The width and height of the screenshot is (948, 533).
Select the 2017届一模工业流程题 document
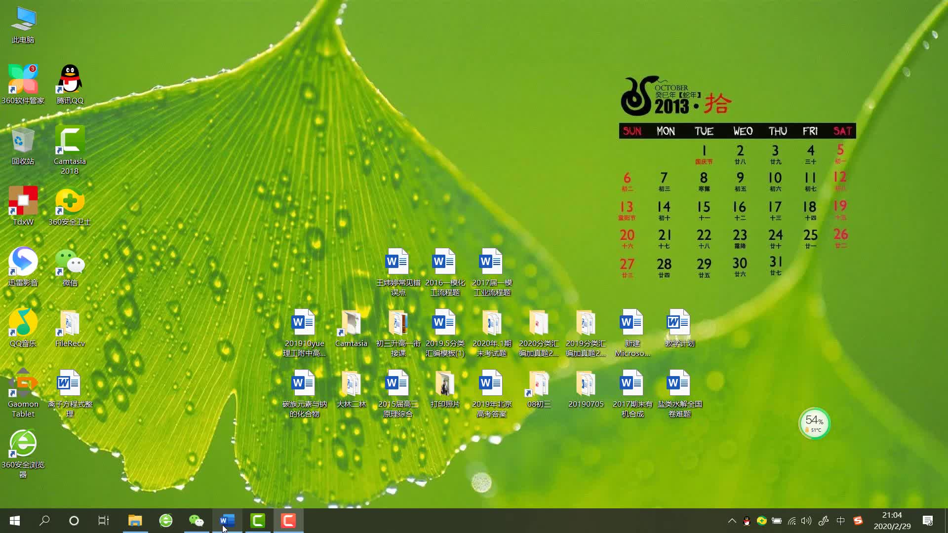pyautogui.click(x=492, y=272)
